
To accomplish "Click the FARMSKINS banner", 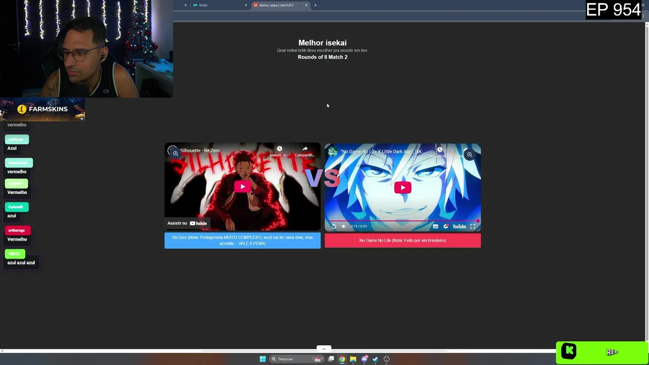I will [x=43, y=109].
